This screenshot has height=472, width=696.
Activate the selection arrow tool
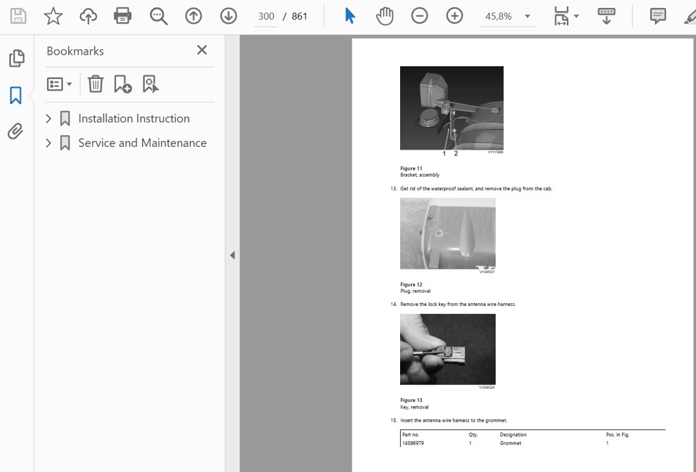350,16
